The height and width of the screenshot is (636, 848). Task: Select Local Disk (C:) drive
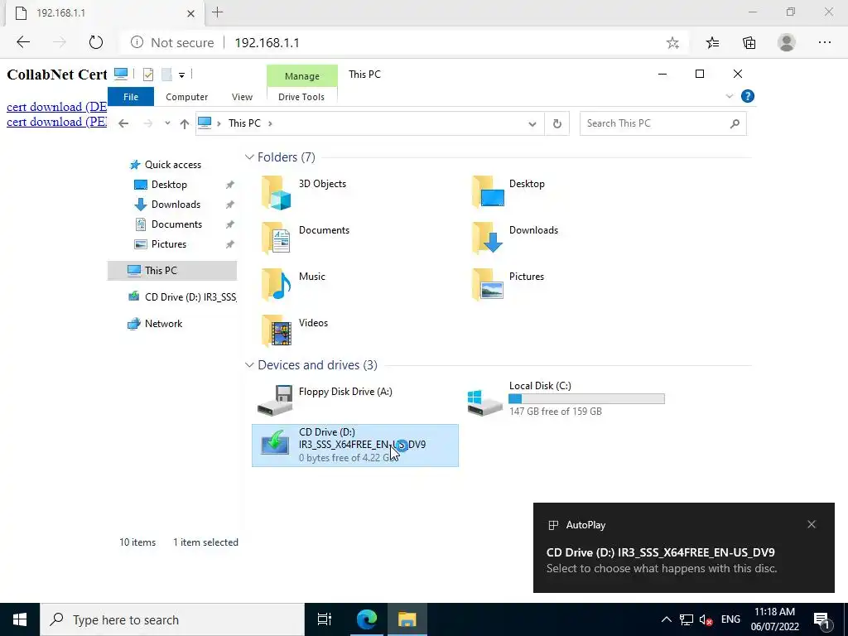[x=566, y=400]
